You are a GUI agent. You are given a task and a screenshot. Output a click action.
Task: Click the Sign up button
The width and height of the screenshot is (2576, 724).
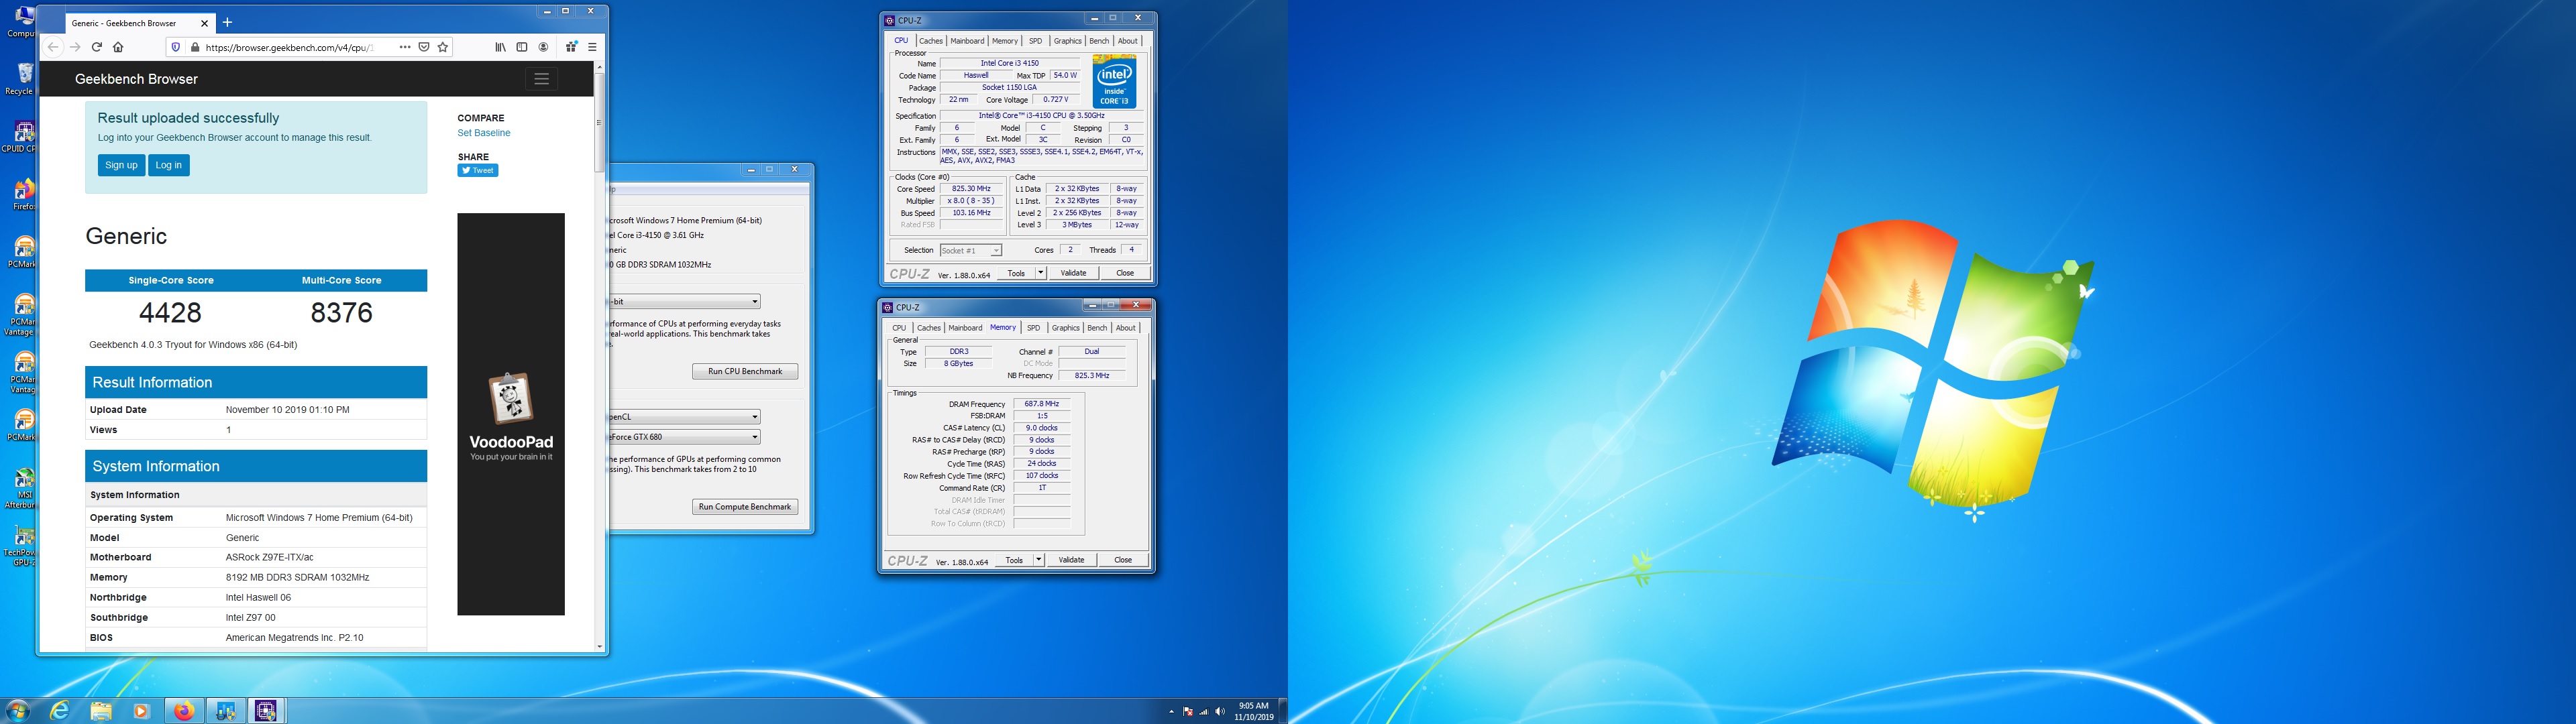pyautogui.click(x=121, y=165)
